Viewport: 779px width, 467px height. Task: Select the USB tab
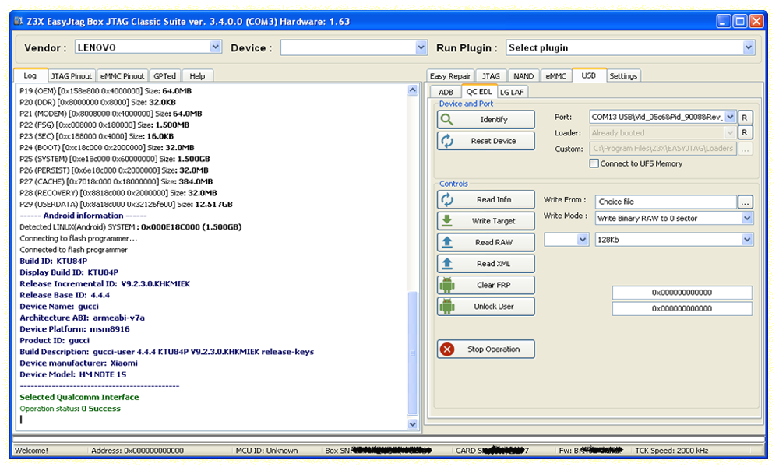(x=589, y=75)
